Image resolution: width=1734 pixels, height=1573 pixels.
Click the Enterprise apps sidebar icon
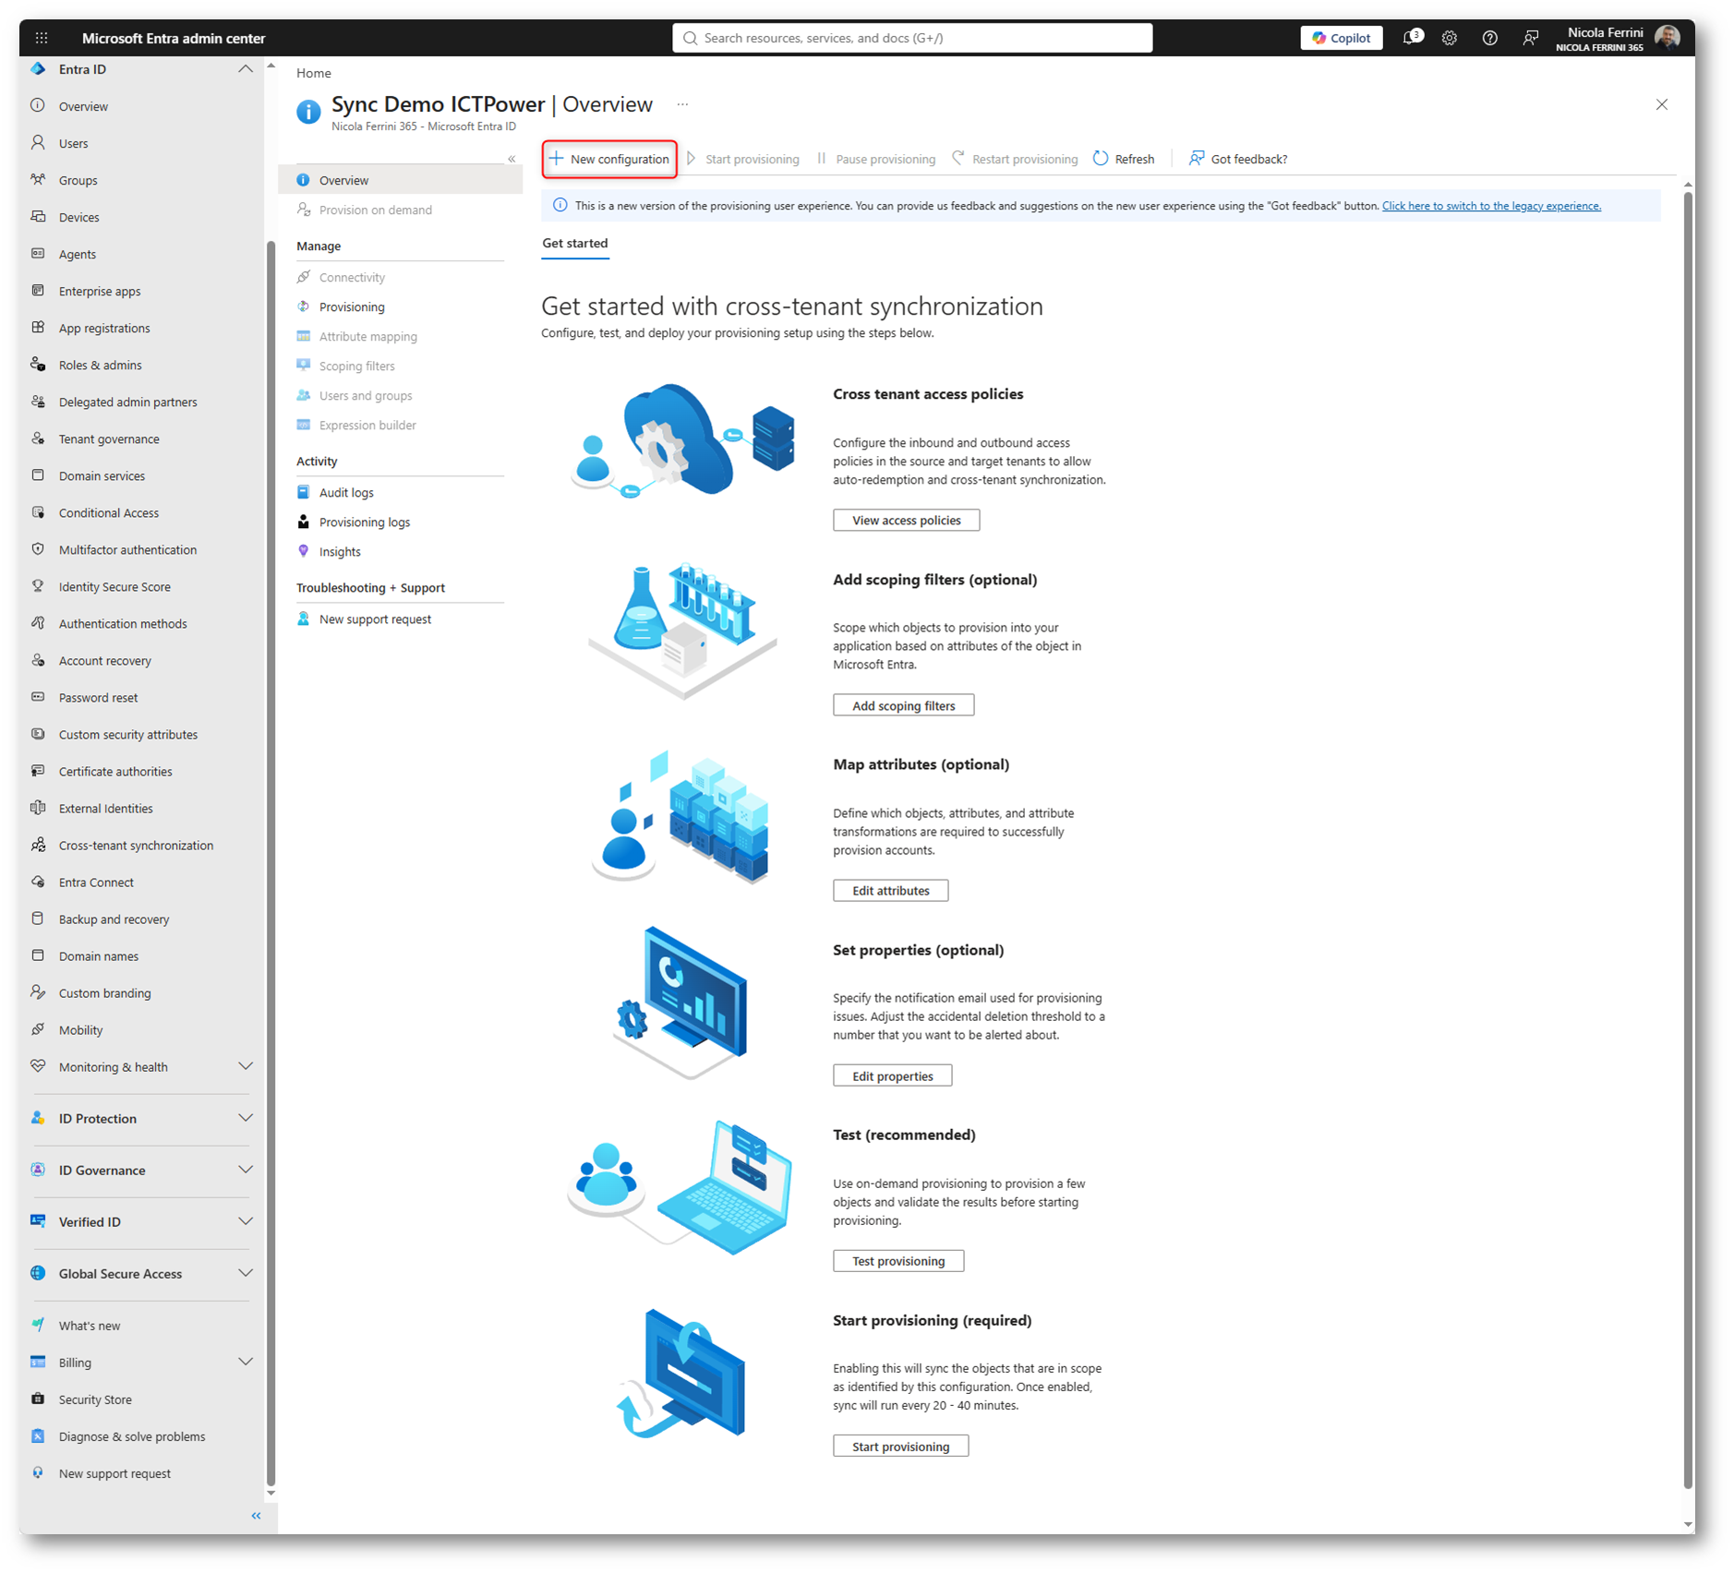[38, 290]
